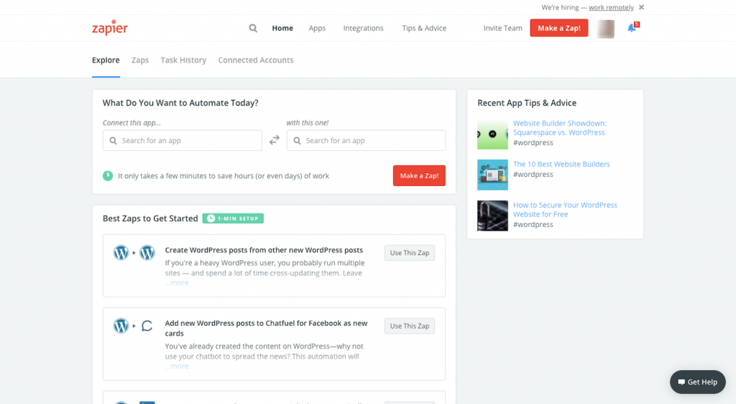
Task: Open How to Secure Your WordPress Website link
Action: coord(565,210)
